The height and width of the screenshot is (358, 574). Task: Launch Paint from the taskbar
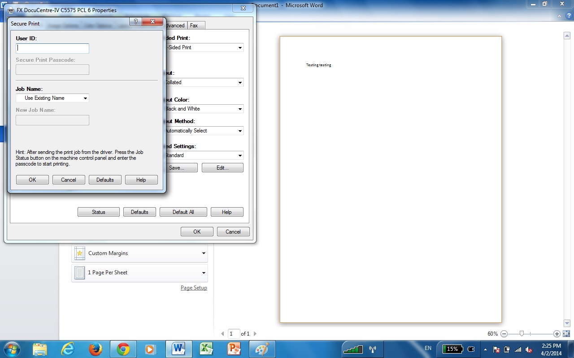262,349
